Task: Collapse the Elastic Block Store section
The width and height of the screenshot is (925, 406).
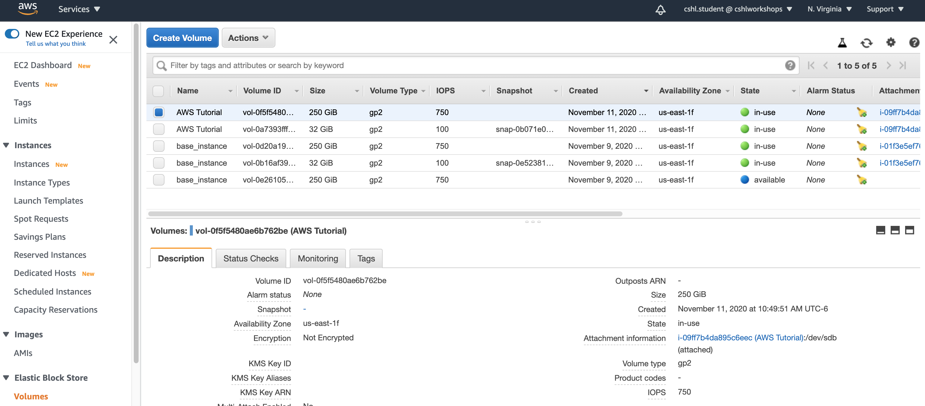Action: 6,378
